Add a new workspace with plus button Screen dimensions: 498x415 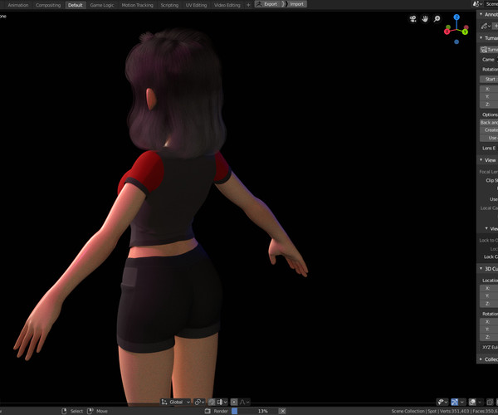(248, 5)
